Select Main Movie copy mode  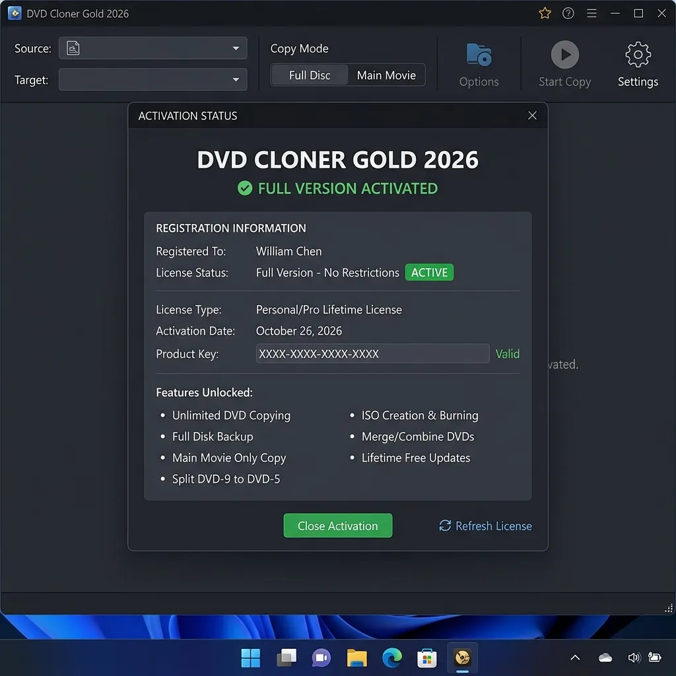(386, 75)
